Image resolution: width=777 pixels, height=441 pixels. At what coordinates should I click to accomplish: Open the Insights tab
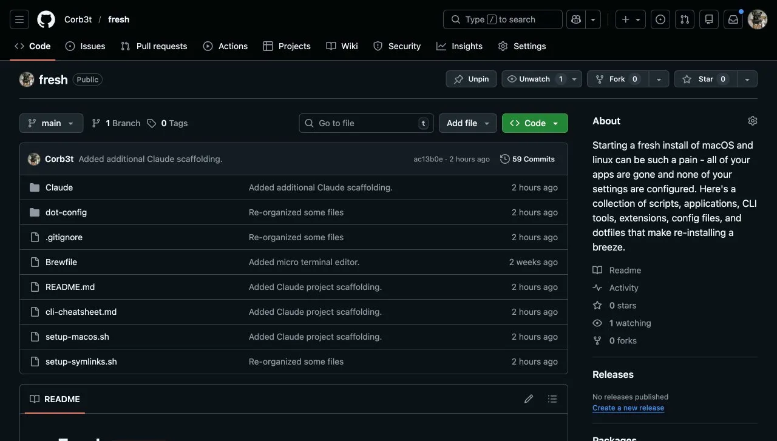460,46
